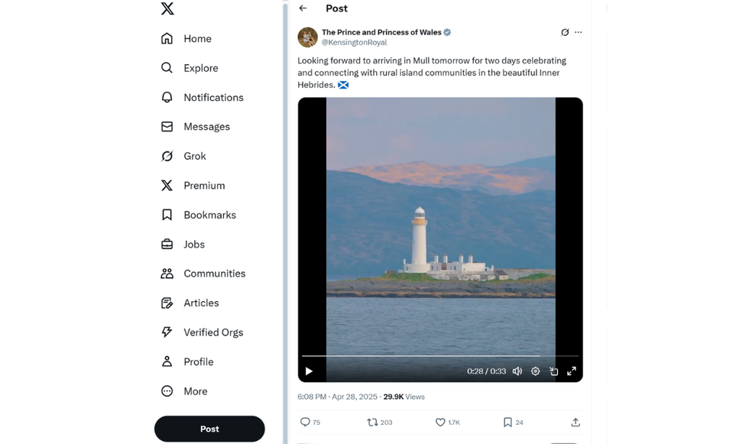Enter fullscreen video mode

pos(572,371)
